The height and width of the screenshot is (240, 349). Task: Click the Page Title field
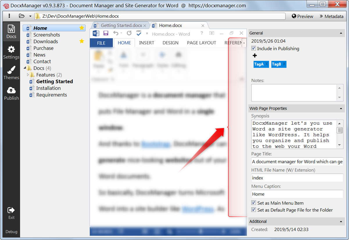[x=297, y=162]
